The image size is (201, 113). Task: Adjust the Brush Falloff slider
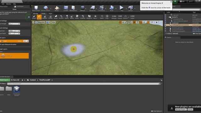(14, 34)
